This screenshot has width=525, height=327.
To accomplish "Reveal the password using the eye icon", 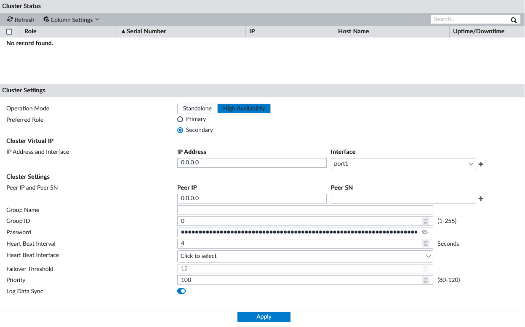I will pyautogui.click(x=425, y=232).
